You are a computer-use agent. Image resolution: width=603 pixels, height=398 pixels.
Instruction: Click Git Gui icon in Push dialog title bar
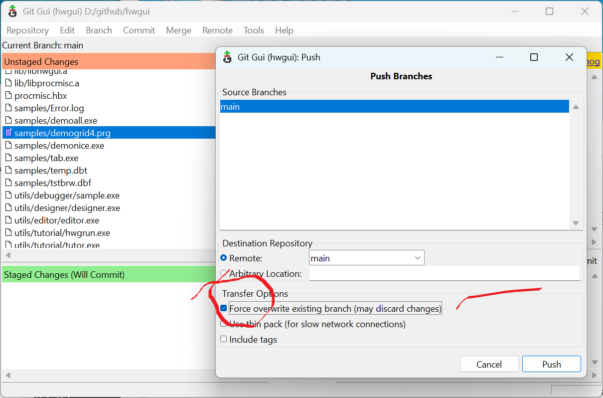pyautogui.click(x=228, y=57)
